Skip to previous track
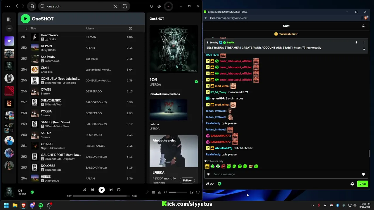The width and height of the screenshot is (374, 210). (x=92, y=190)
